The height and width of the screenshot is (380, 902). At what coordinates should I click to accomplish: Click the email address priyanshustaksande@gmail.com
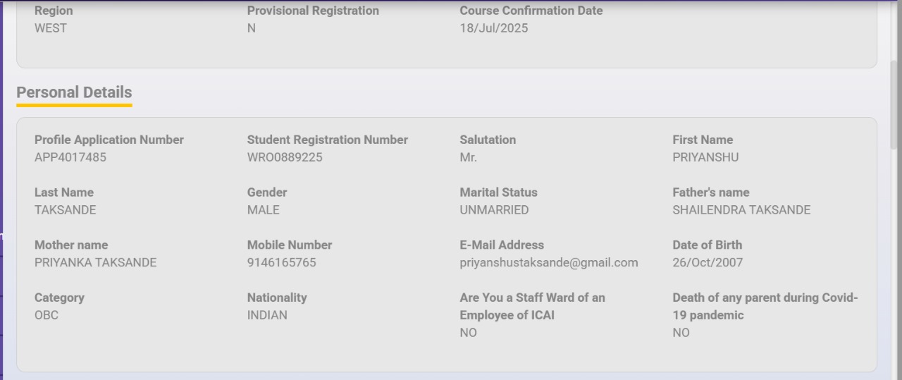(x=549, y=262)
